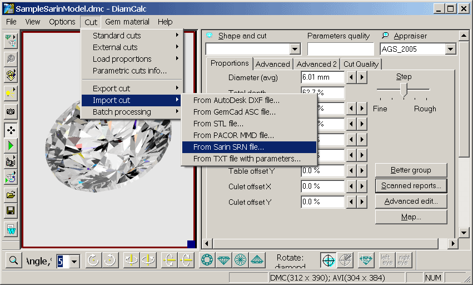
Task: Select the four-arrow move tool icon
Action: 11,130
